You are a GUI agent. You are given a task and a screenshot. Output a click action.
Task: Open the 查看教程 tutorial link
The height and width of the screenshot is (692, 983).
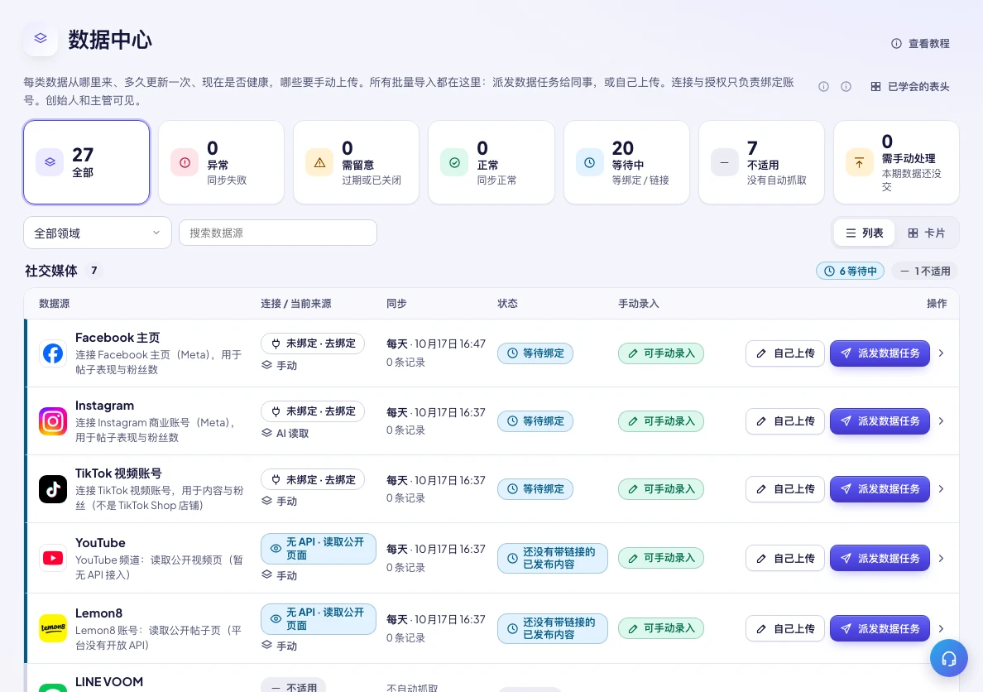[x=920, y=43]
